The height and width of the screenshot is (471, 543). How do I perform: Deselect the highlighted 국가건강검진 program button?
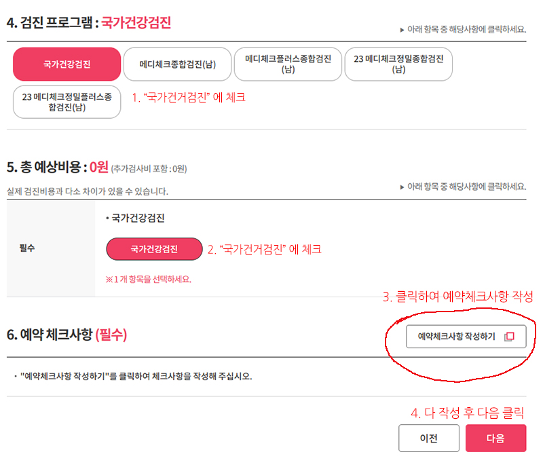point(67,63)
